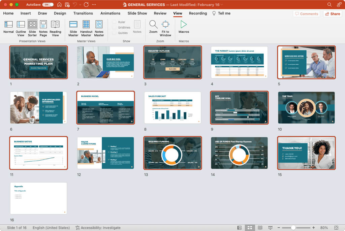The height and width of the screenshot is (231, 345).
Task: Click the zoom slider in status bar
Action: point(293,228)
